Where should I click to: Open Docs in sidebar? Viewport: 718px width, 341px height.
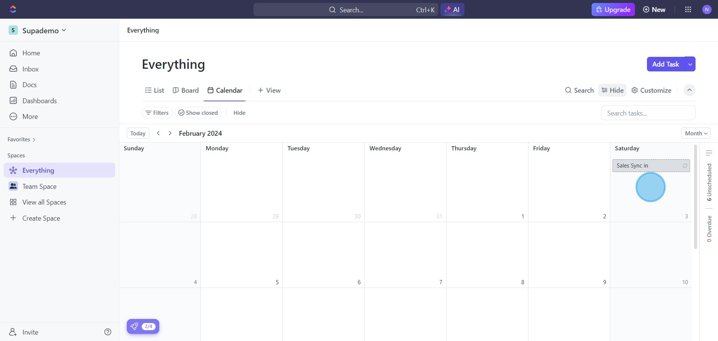pyautogui.click(x=59, y=85)
